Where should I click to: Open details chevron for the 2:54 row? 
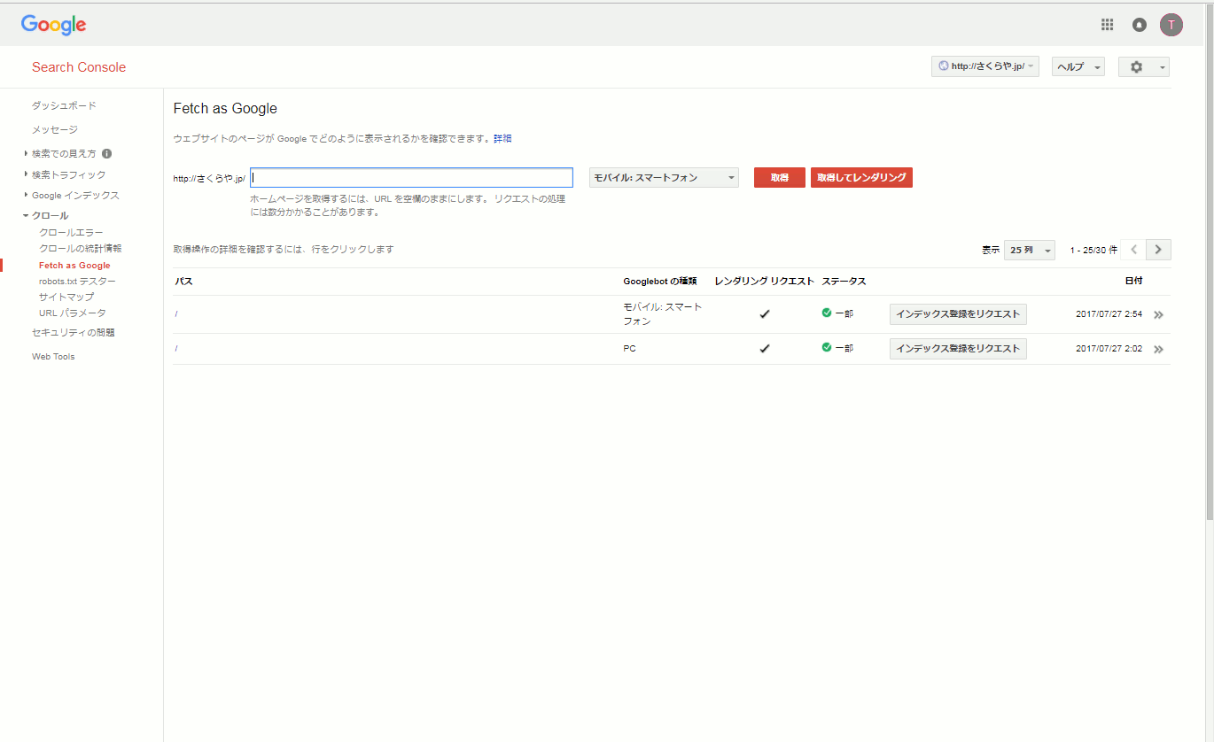click(1158, 314)
